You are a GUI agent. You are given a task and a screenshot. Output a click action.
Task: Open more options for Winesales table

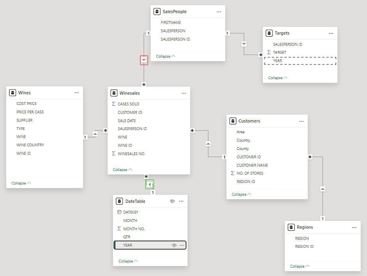[184, 93]
